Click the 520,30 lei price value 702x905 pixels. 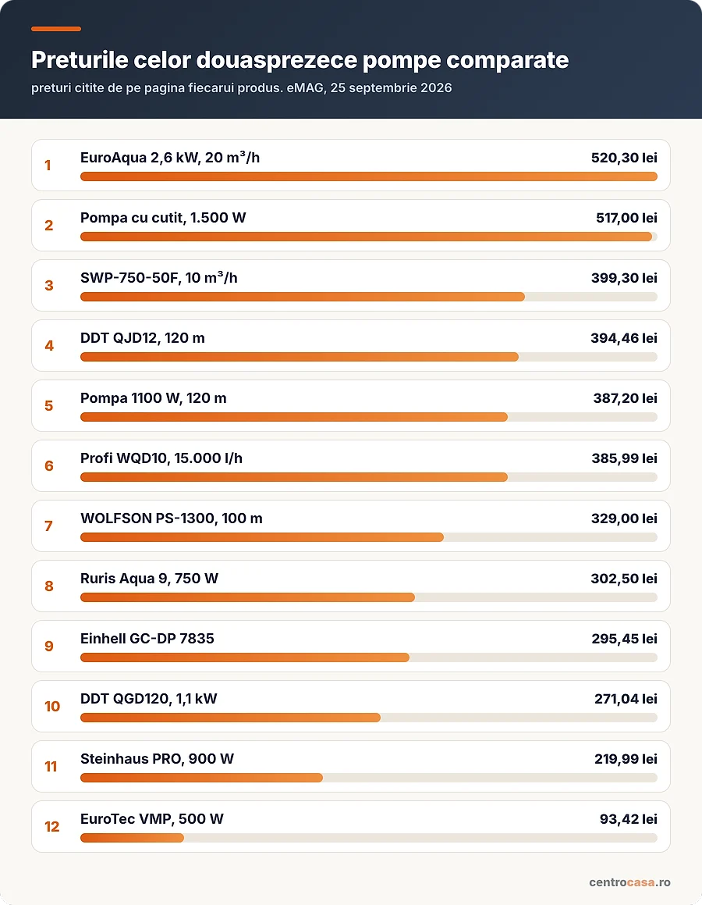[x=624, y=158]
